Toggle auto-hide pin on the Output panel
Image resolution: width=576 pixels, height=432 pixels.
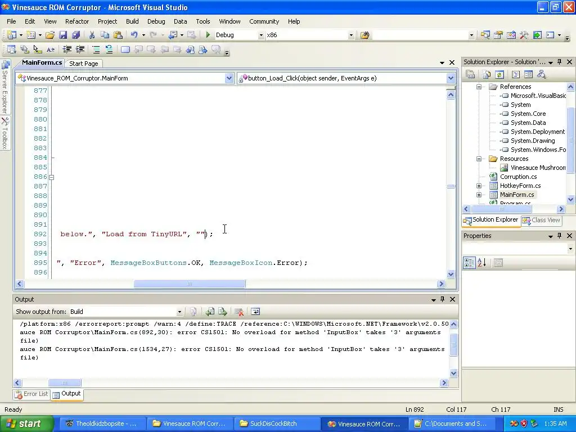pyautogui.click(x=443, y=299)
